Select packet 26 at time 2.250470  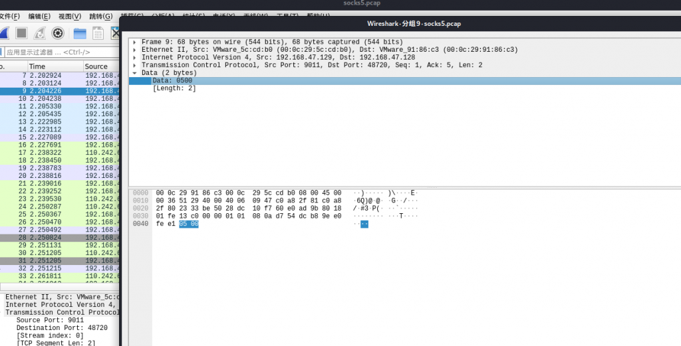59,222
